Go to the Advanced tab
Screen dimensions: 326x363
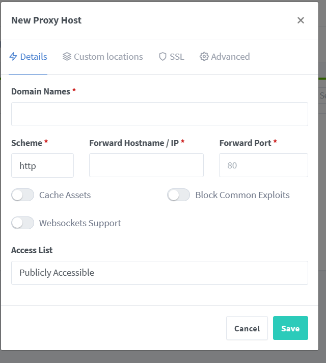coord(225,57)
